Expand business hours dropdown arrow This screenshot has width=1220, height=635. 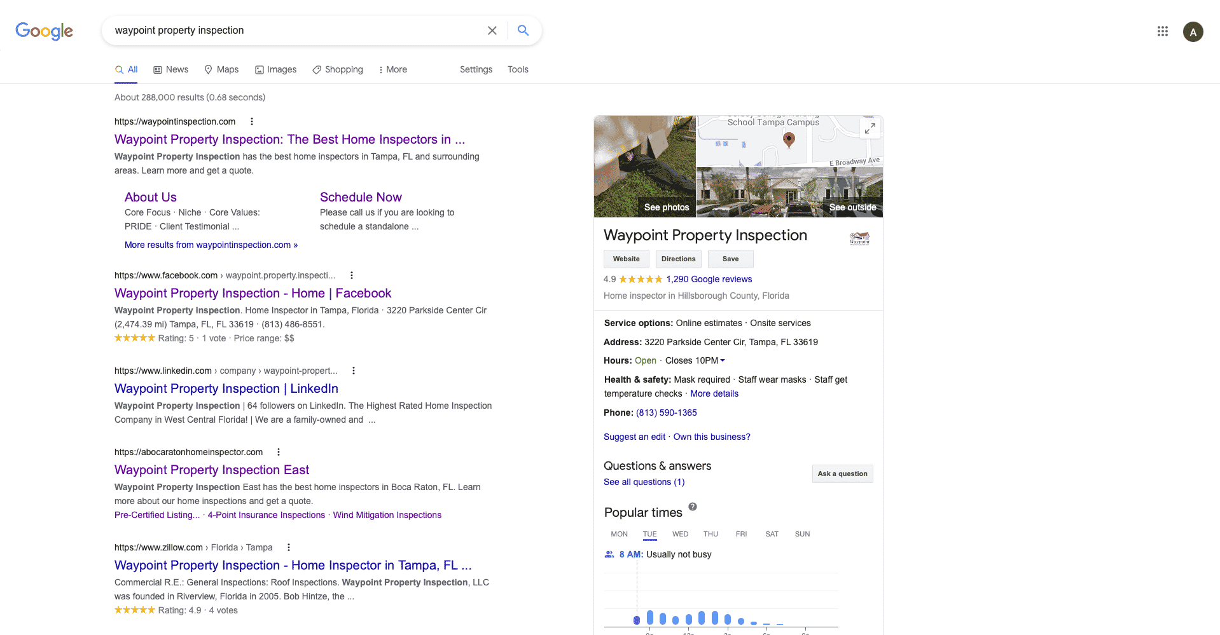723,360
